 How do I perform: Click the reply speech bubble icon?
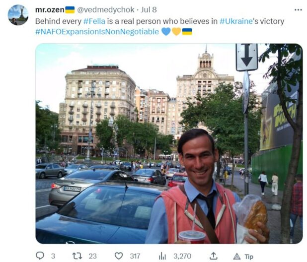tap(40, 256)
